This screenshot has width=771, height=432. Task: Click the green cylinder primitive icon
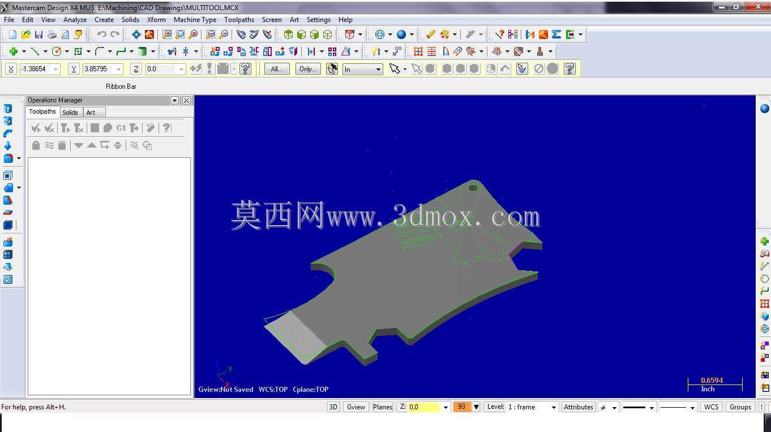(x=143, y=51)
